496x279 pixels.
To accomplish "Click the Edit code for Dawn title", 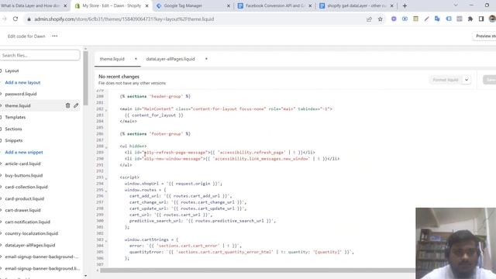I will tap(26, 36).
